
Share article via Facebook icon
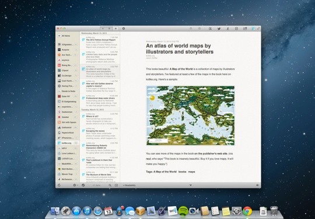pyautogui.click(x=228, y=29)
